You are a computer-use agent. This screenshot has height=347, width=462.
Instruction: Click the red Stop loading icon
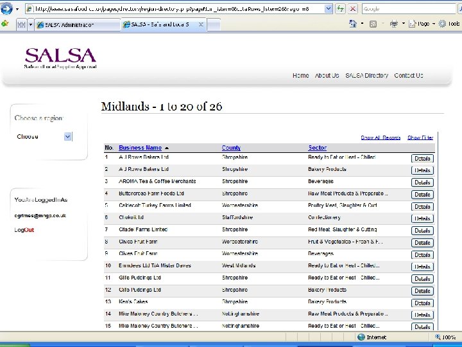(x=352, y=9)
